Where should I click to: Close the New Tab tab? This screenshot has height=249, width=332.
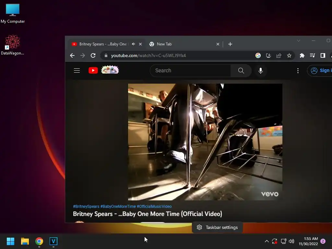click(x=218, y=44)
